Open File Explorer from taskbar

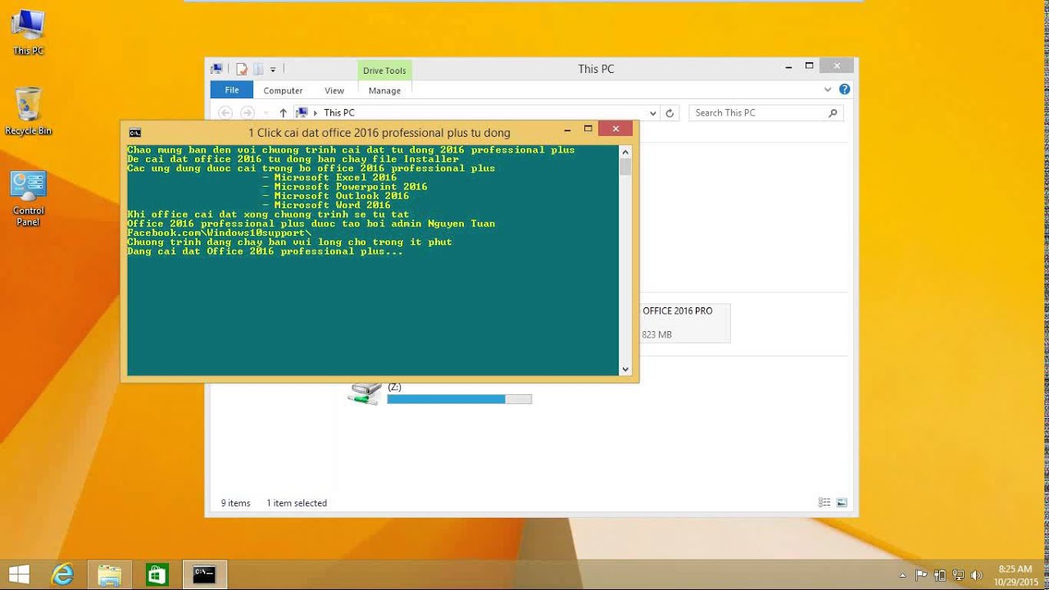point(109,574)
